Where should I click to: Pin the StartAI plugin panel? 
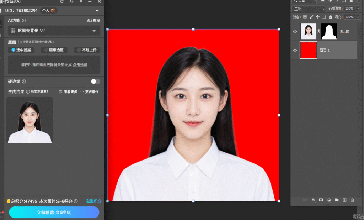pyautogui.click(x=81, y=1)
